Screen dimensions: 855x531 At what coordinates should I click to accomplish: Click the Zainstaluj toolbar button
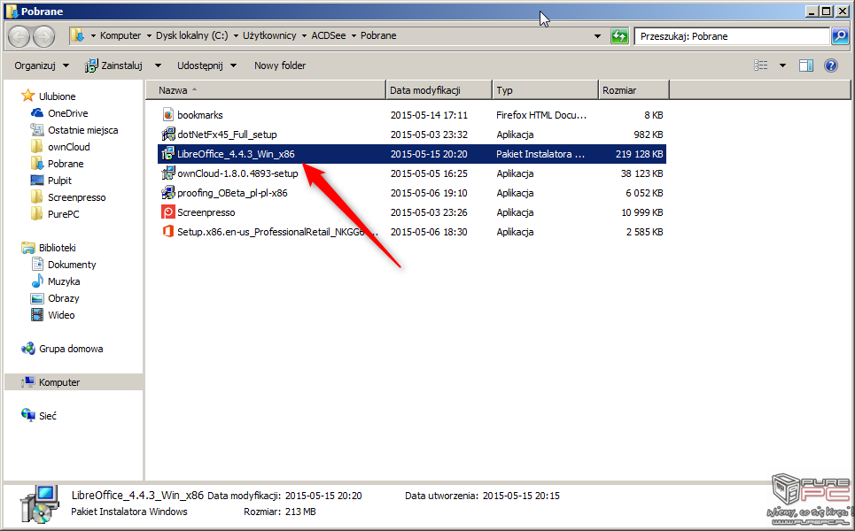[114, 65]
